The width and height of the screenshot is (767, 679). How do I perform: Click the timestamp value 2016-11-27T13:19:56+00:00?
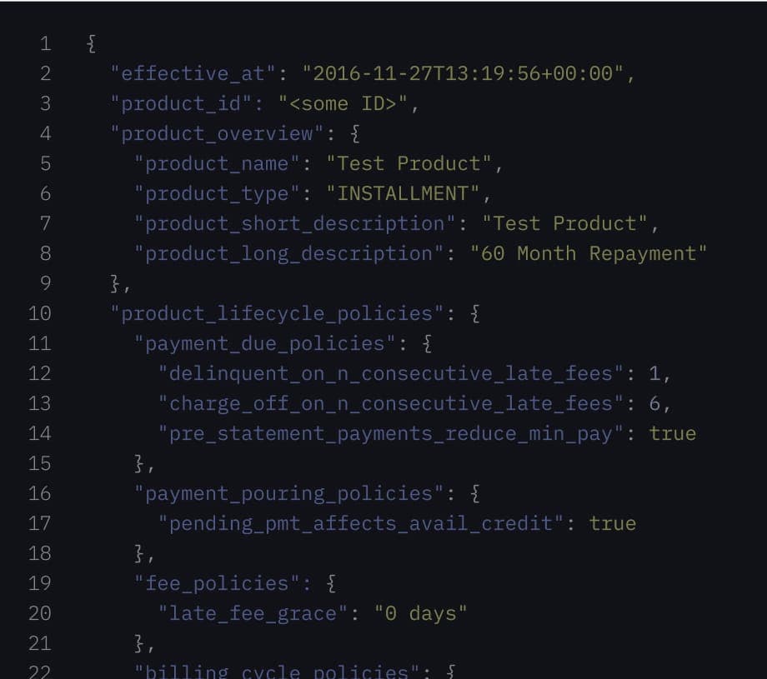click(x=463, y=73)
